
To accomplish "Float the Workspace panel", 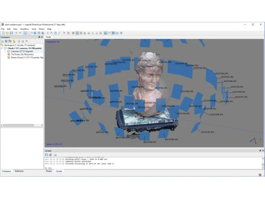I will pos(39,37).
